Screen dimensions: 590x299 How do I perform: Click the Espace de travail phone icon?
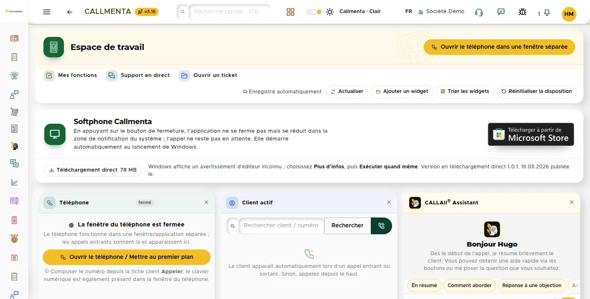click(54, 47)
